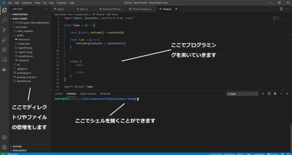Switch to the BasicUseEffect.js tab
Image resolution: width=292 pixels, height=155 pixels.
(x=111, y=9)
